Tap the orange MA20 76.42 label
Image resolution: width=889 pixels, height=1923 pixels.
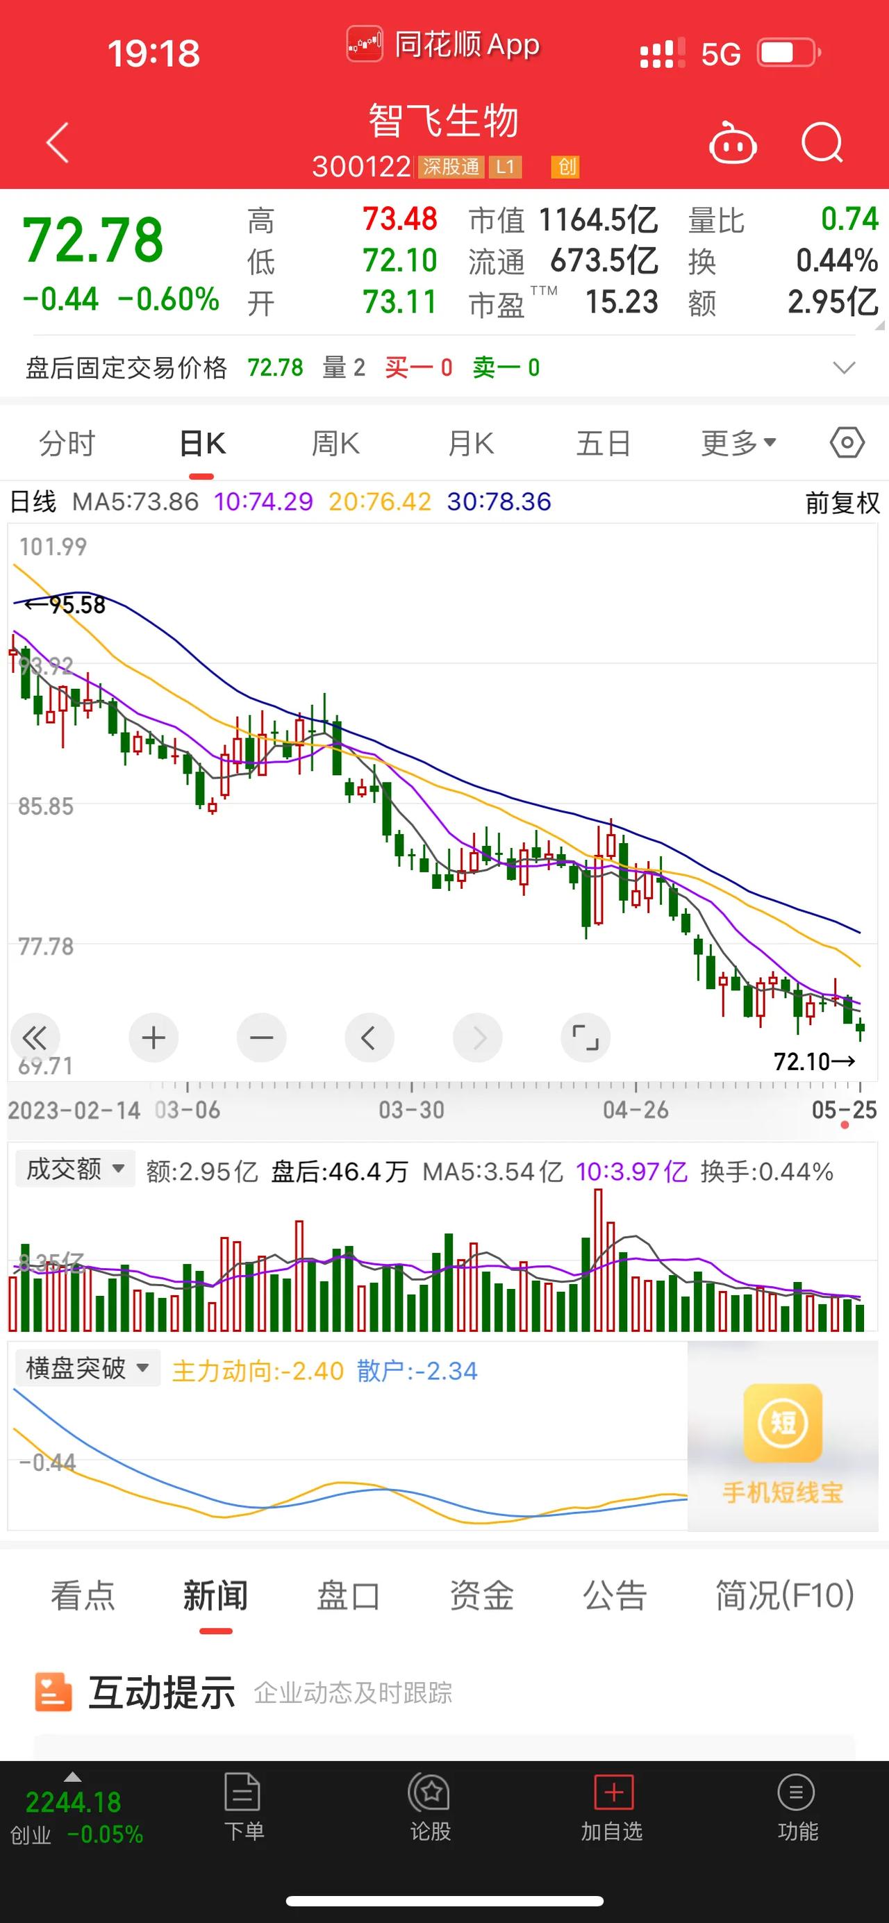tap(379, 501)
